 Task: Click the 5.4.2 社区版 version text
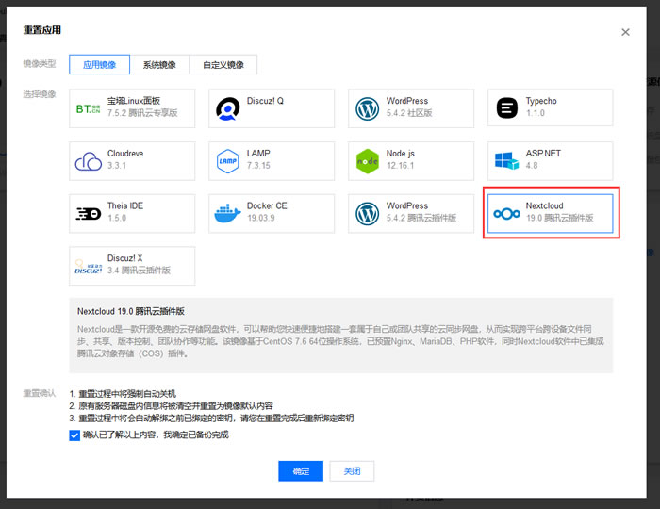pyautogui.click(x=409, y=113)
